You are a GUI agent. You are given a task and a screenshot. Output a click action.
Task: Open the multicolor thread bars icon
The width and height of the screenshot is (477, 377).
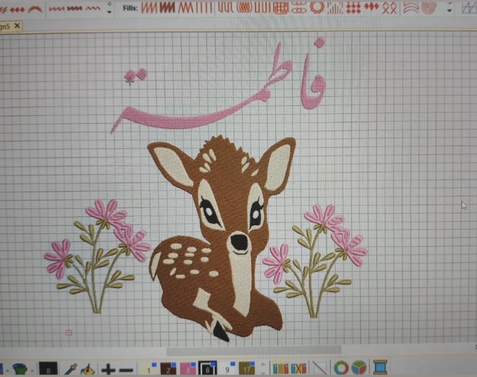point(281,369)
